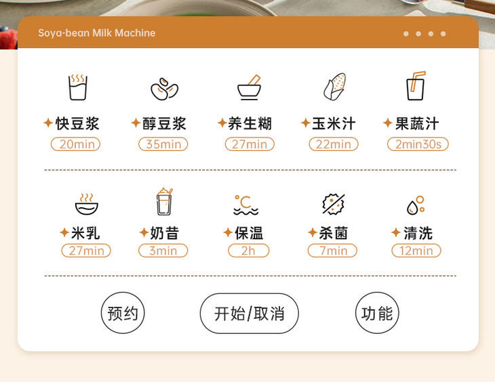Click the 功能 function button

pyautogui.click(x=377, y=313)
